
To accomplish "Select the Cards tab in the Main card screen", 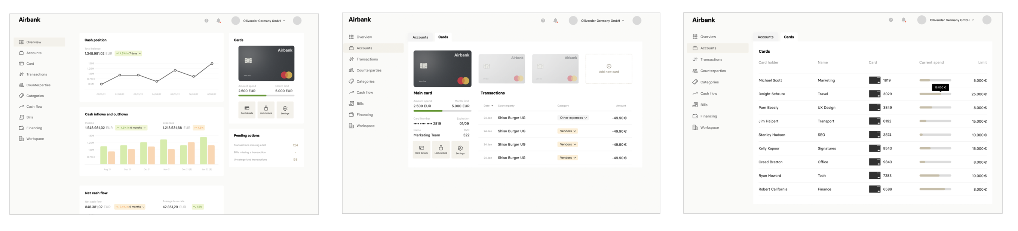I will (443, 37).
